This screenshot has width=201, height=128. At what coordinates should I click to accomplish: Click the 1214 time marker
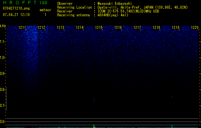pos(80,28)
